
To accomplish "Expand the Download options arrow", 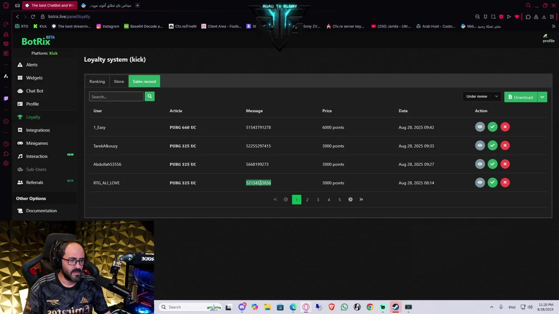I will (542, 97).
